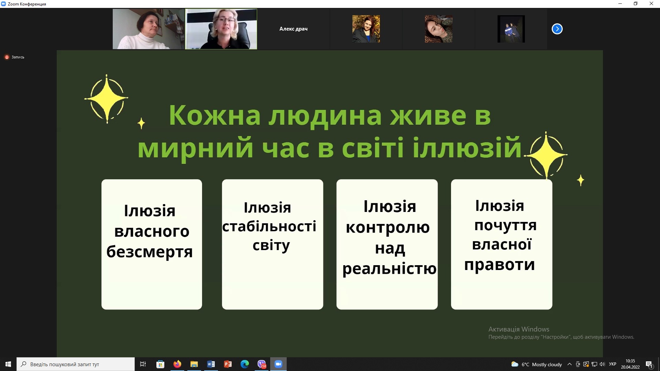Image resolution: width=660 pixels, height=371 pixels.
Task: Expand hidden system tray icons chevron
Action: pos(569,364)
